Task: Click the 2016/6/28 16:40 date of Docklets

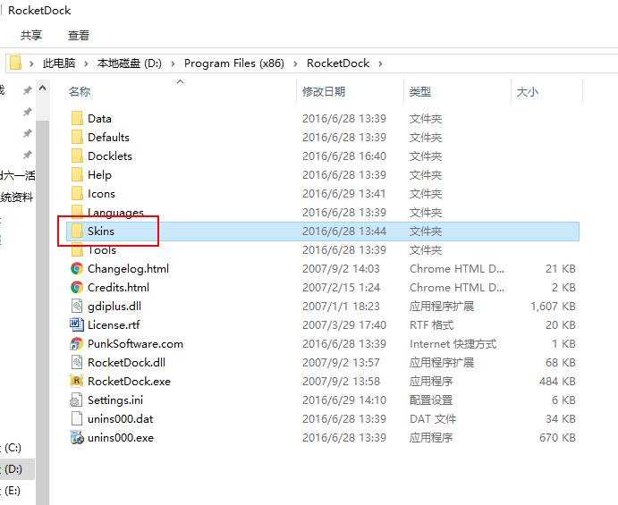Action: 344,156
